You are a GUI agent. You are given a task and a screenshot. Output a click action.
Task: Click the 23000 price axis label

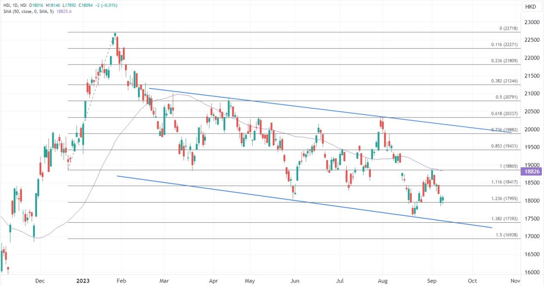click(531, 22)
